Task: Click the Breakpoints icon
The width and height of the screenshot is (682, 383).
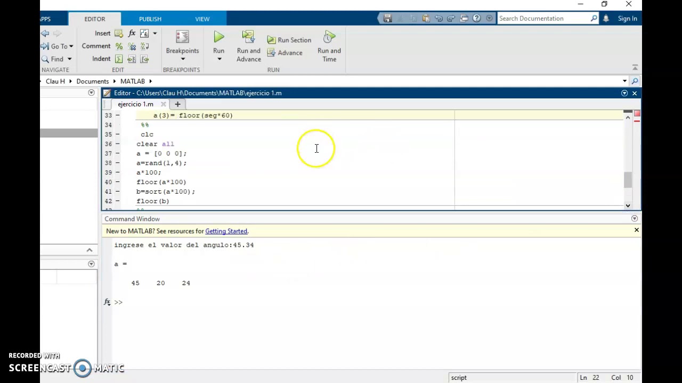Action: [182, 37]
